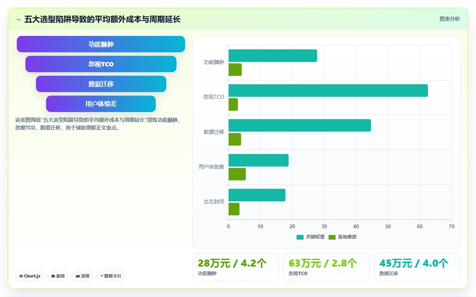
Task: Click the 数据迁移 caption under 45万元 card
Action: [389, 274]
